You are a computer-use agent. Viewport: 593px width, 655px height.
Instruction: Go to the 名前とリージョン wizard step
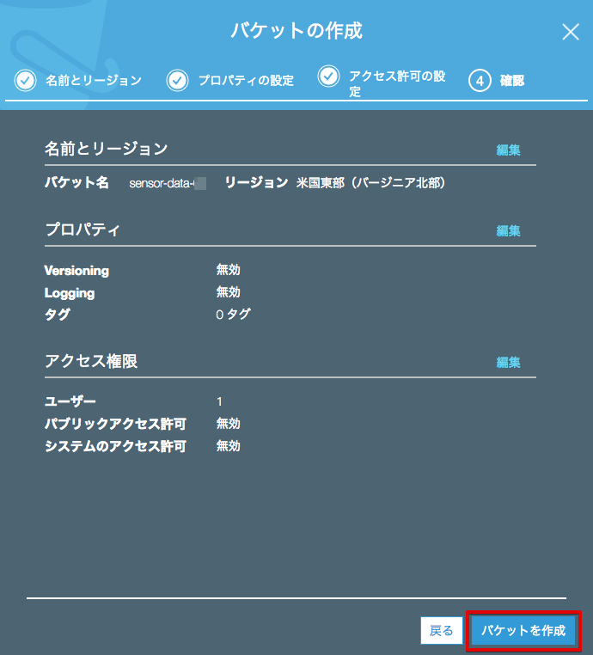click(x=94, y=80)
